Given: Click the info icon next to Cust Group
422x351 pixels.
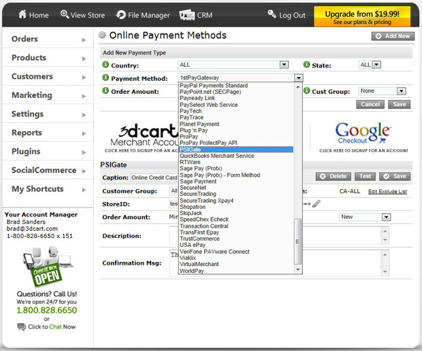Looking at the screenshot, I should (x=306, y=90).
